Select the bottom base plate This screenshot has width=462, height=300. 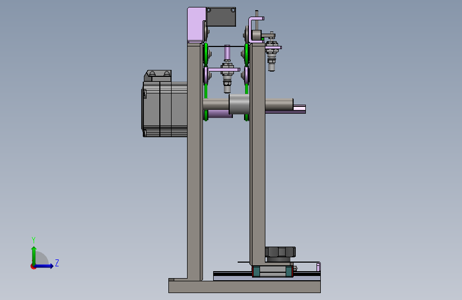(x=245, y=287)
